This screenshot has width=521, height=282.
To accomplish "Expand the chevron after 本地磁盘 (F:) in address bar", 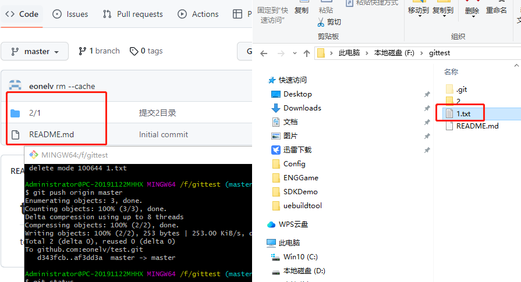I will click(421, 53).
